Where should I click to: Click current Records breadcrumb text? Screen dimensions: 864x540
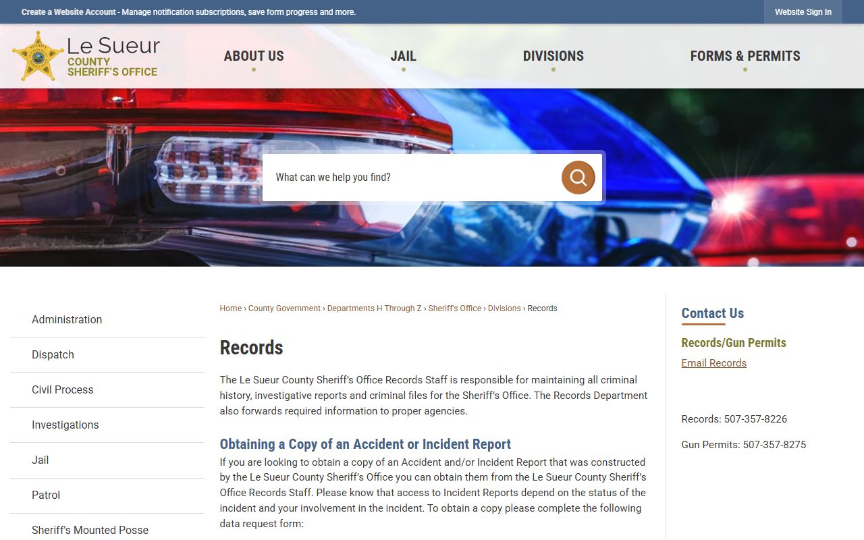542,308
